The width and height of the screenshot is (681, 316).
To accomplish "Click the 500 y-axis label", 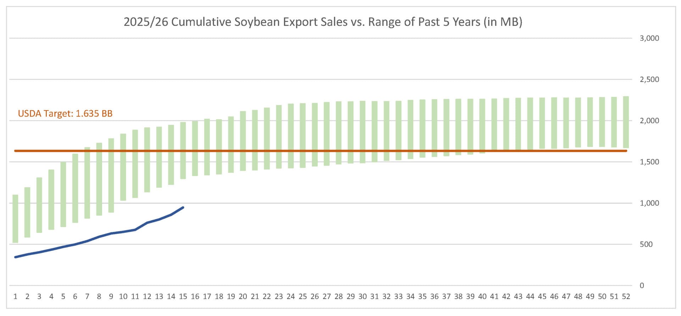I will coord(646,244).
